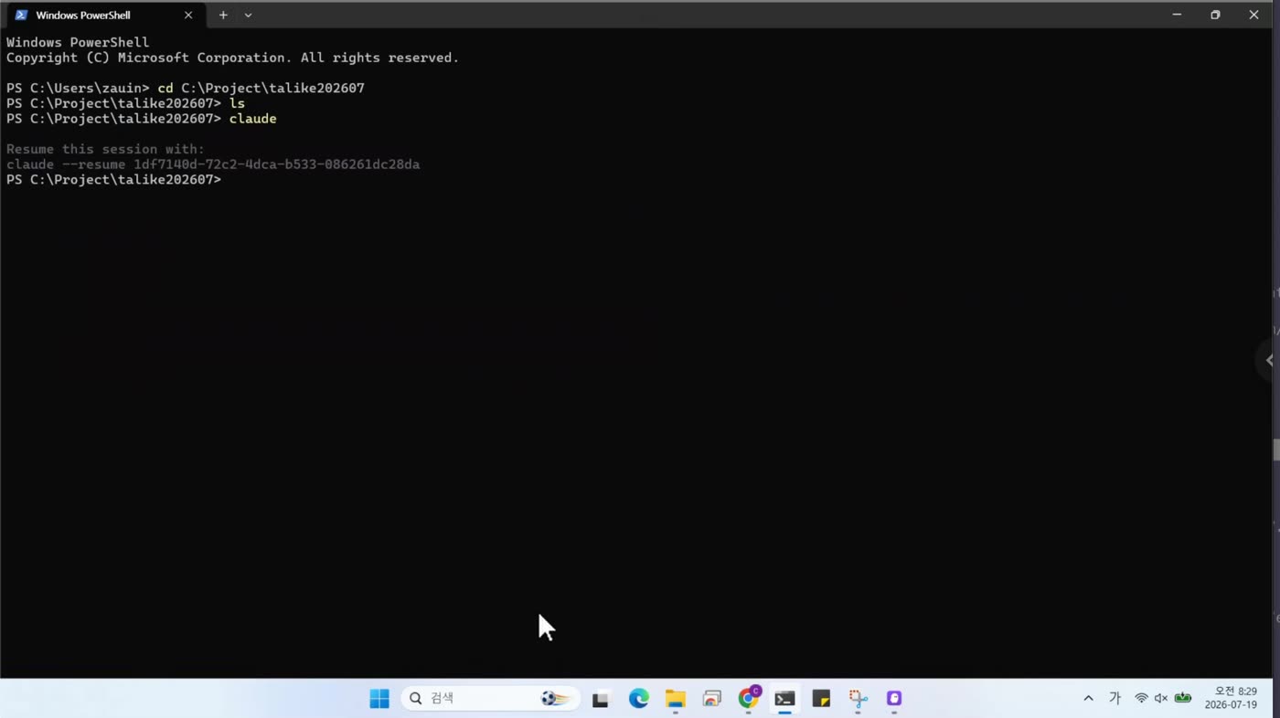Click the Terminal icon in the taskbar
The height and width of the screenshot is (718, 1280).
tap(784, 699)
